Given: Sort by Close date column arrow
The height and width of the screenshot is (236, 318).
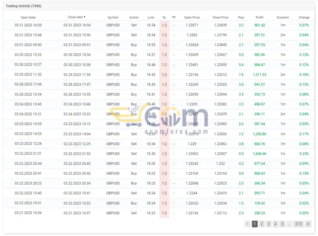Looking at the screenshot, I should (85, 17).
